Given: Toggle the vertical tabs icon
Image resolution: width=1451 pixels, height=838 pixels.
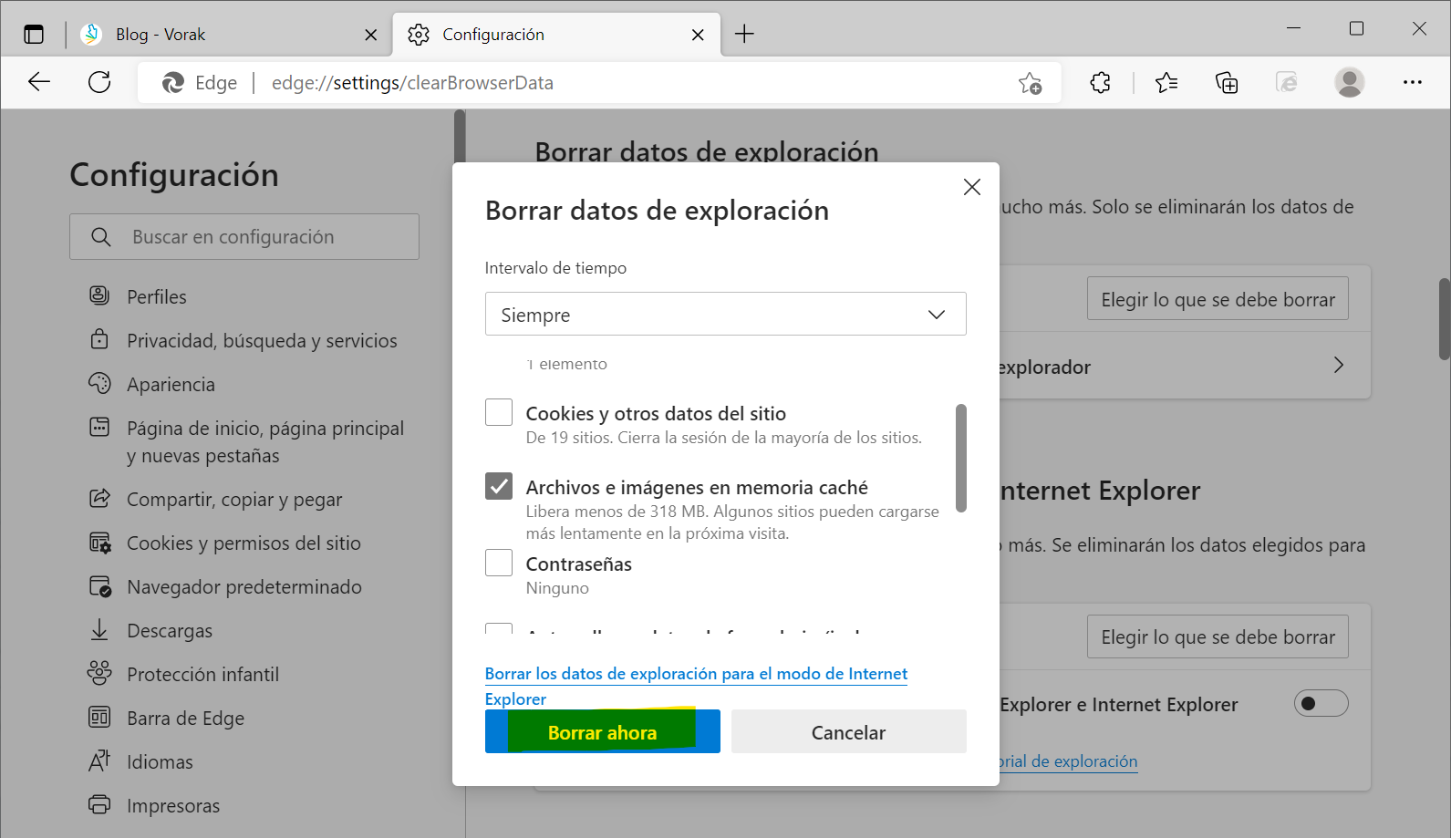Looking at the screenshot, I should [x=34, y=35].
